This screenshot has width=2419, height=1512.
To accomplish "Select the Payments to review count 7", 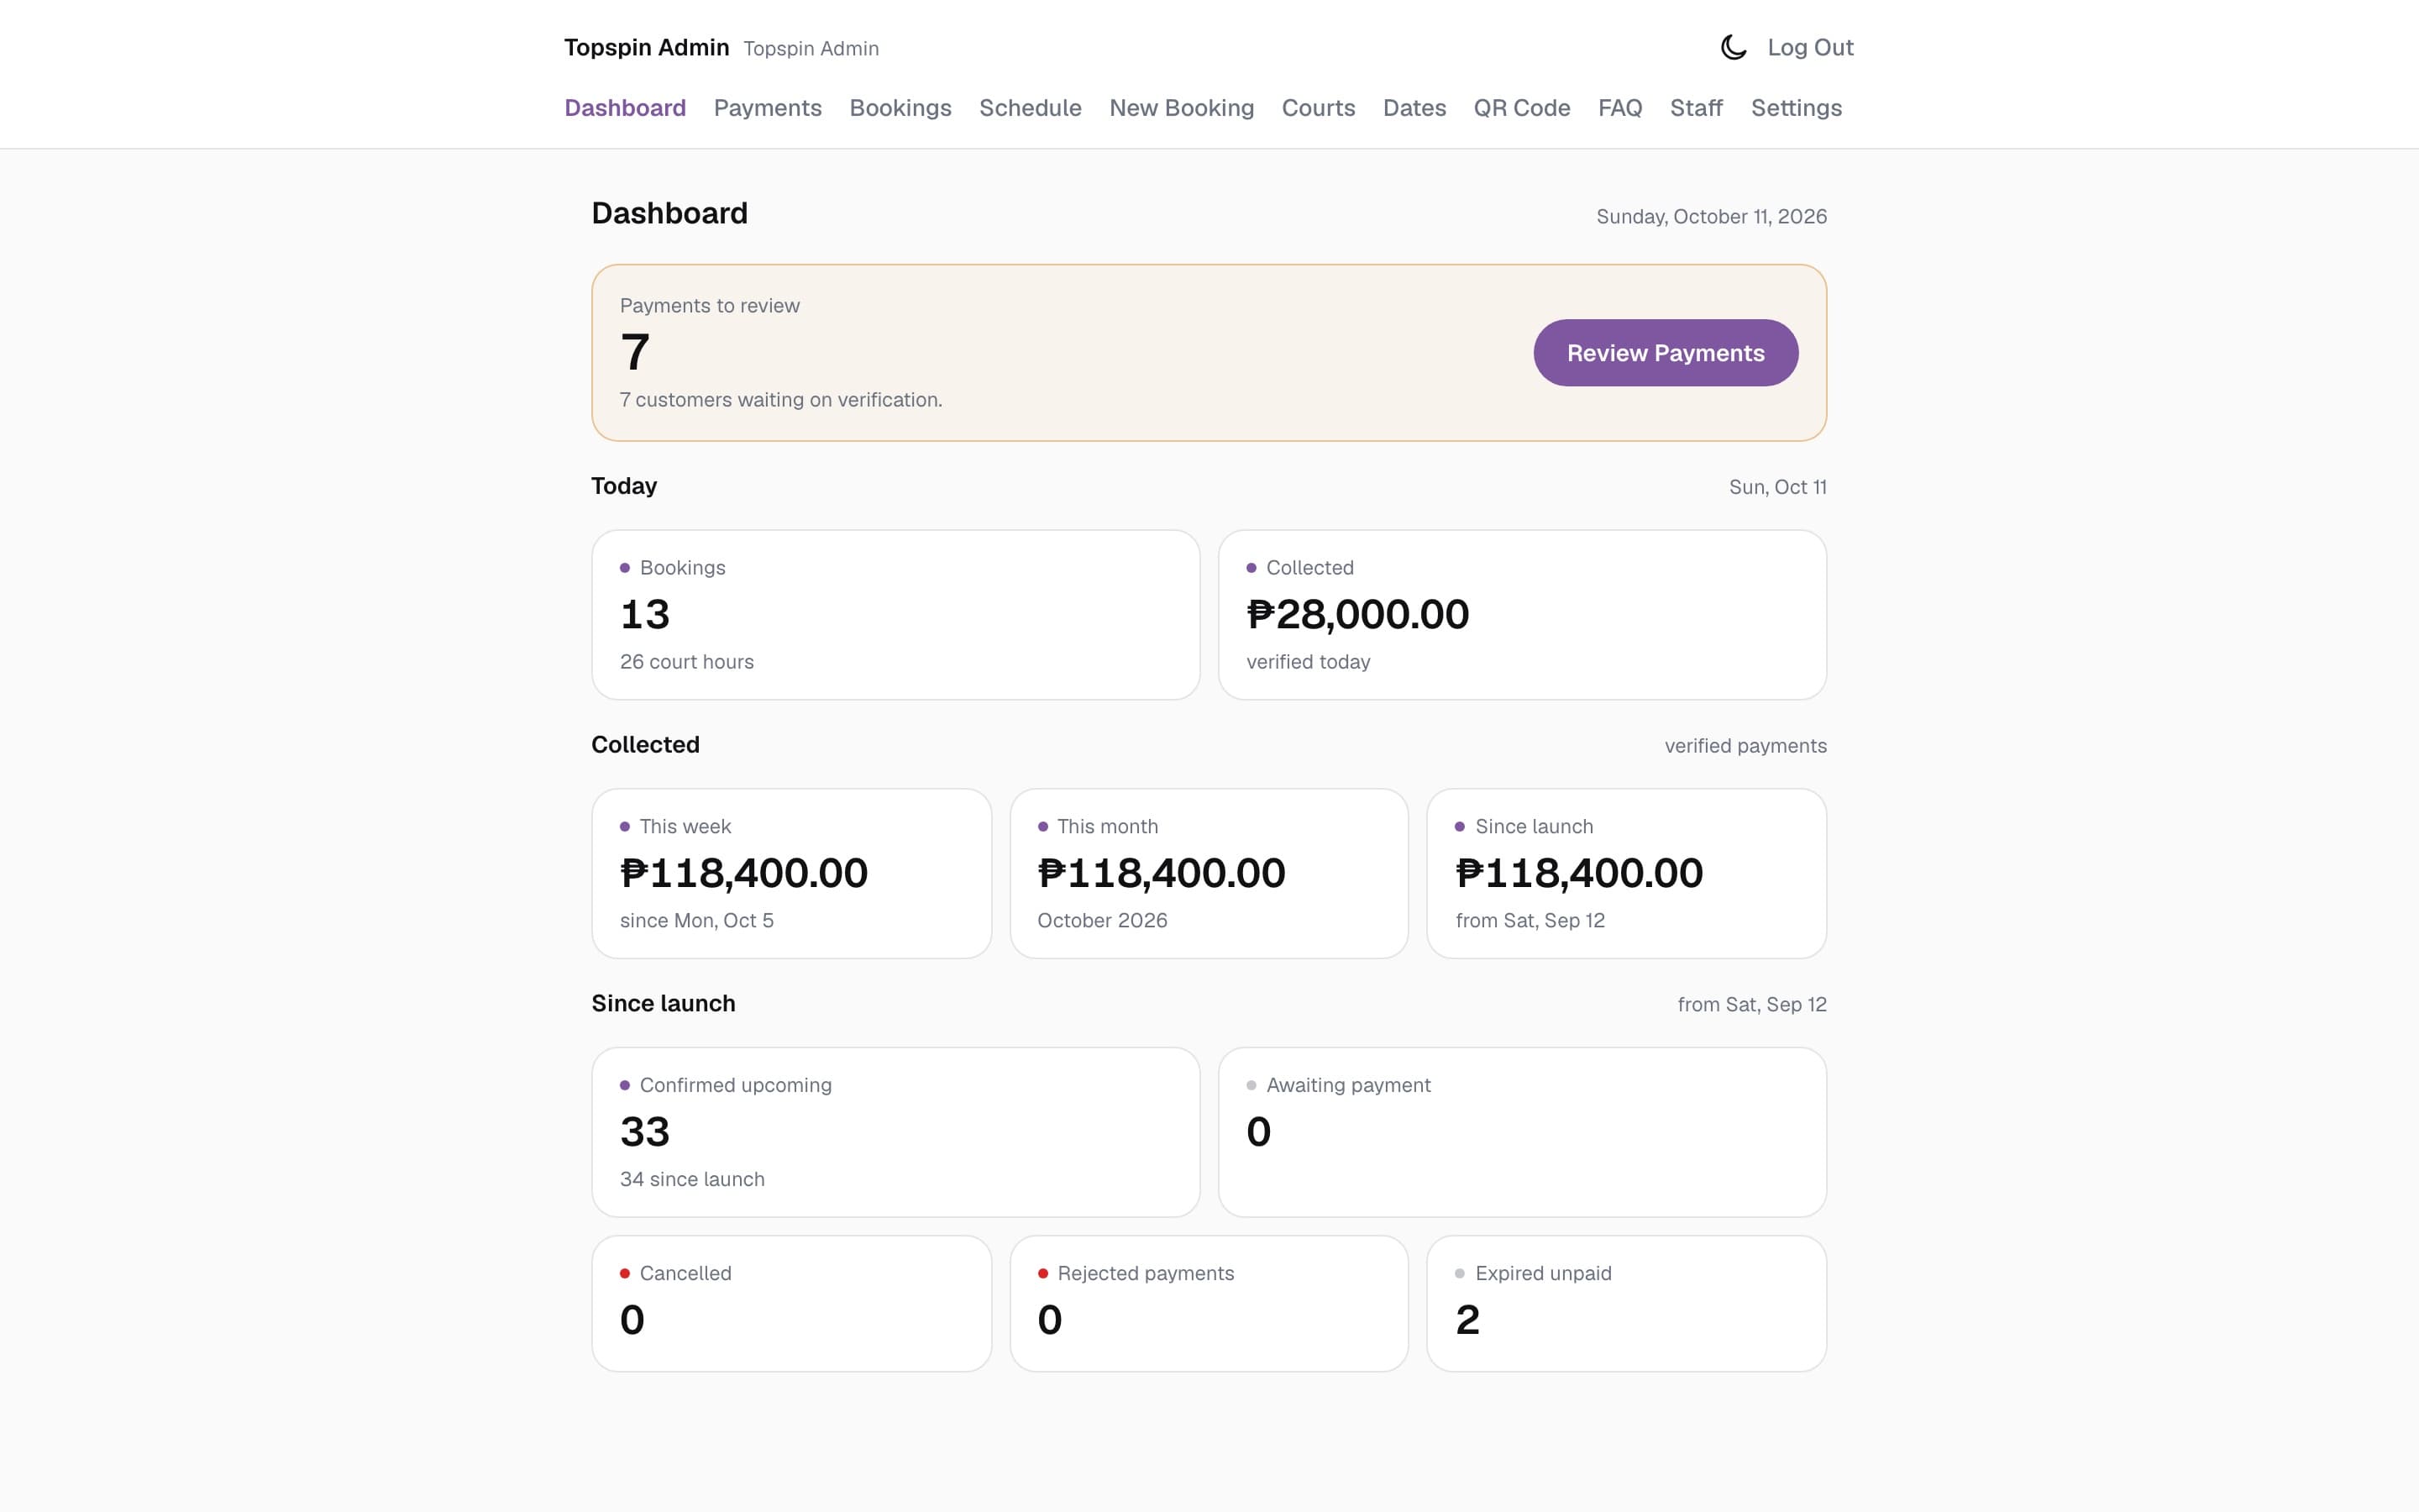I will coord(635,352).
